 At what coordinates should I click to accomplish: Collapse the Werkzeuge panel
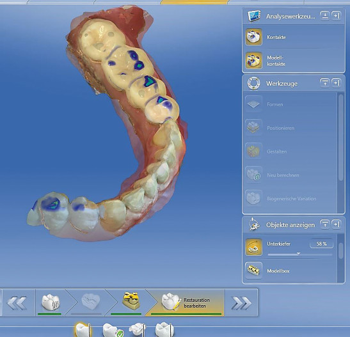325,83
